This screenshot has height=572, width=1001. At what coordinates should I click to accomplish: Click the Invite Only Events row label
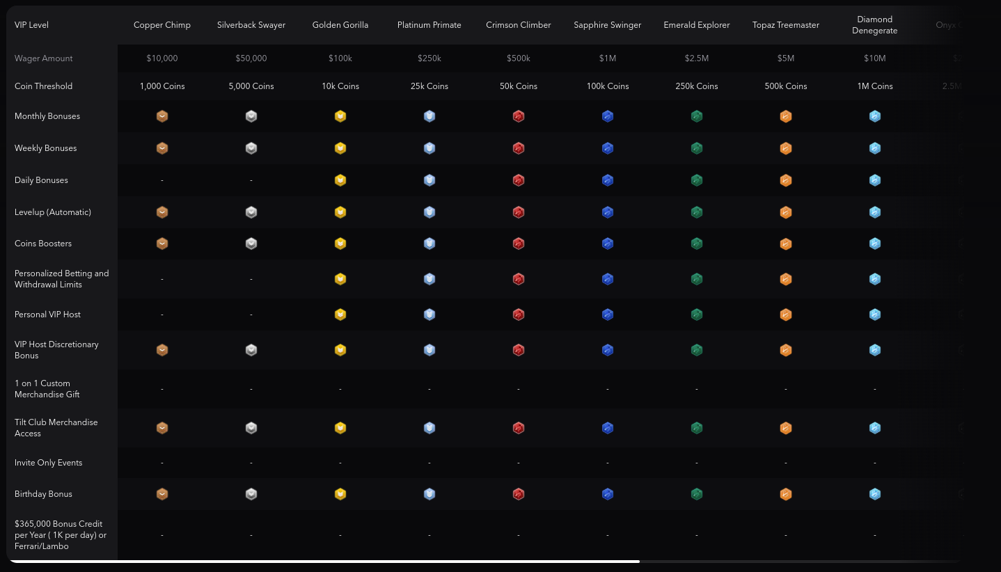click(x=49, y=463)
